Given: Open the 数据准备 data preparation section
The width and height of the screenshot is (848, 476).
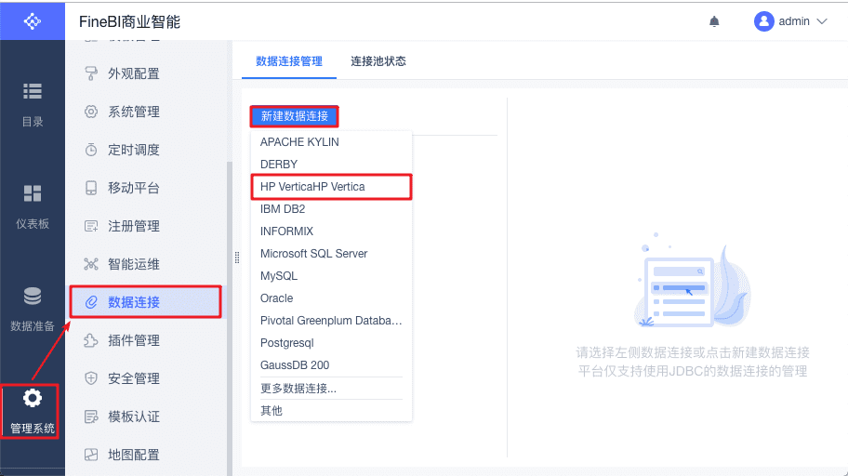Looking at the screenshot, I should point(33,309).
